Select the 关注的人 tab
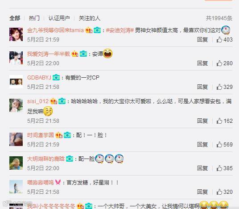Screen dimensions: 239x209 tap(90, 18)
